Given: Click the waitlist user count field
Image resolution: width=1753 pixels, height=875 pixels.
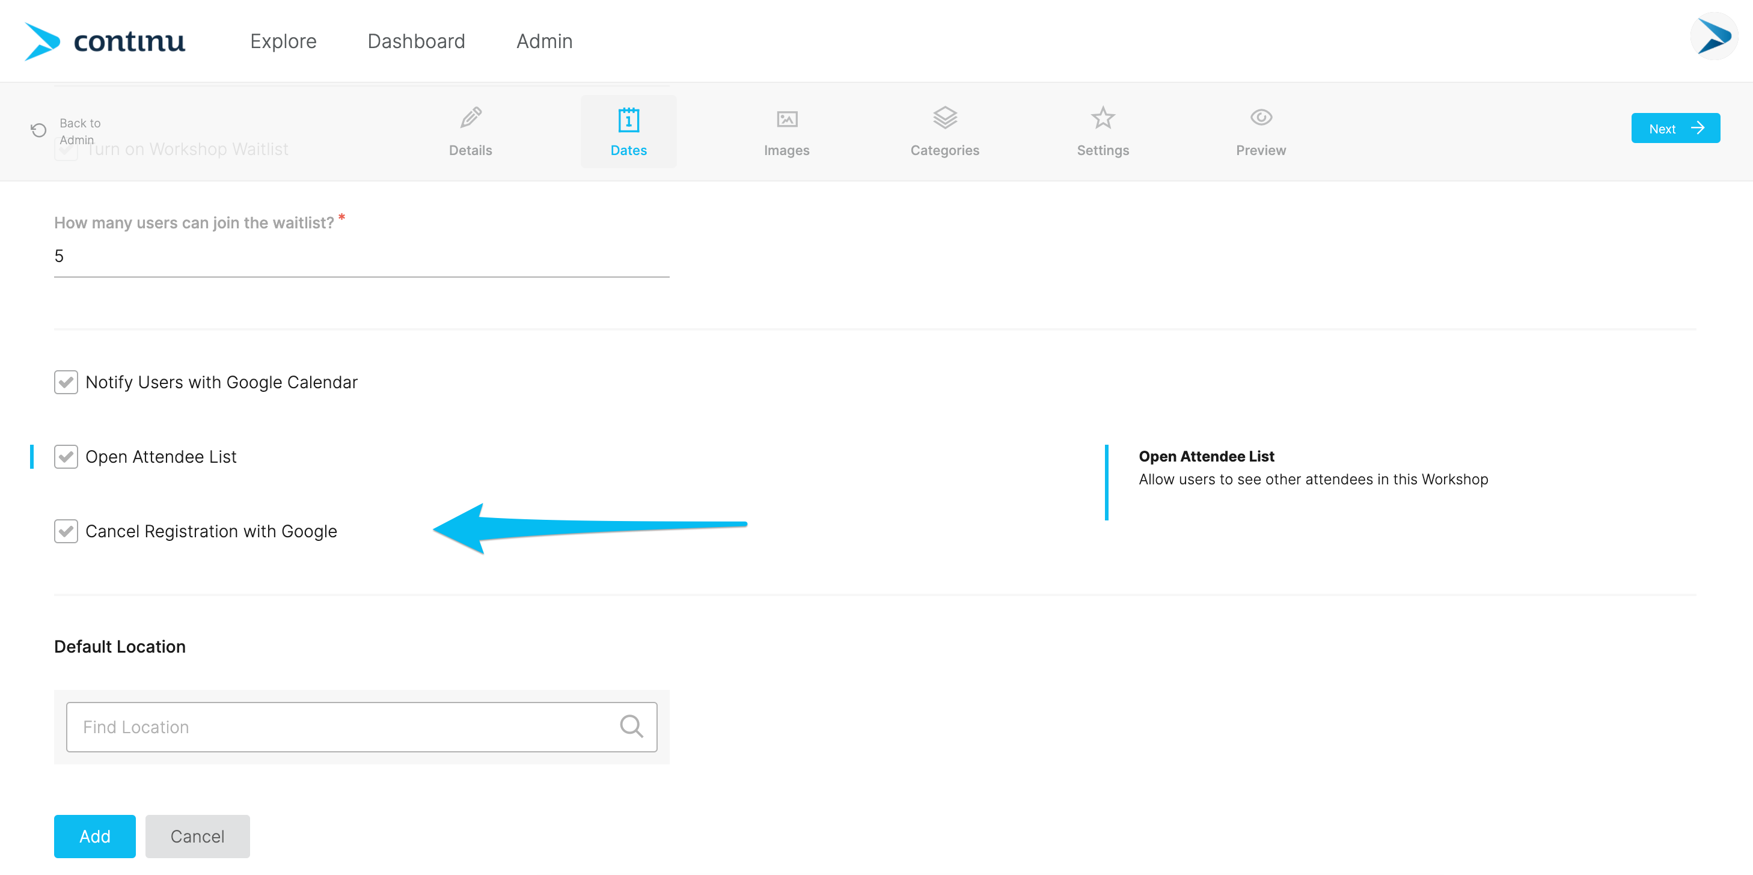Looking at the screenshot, I should 361,257.
